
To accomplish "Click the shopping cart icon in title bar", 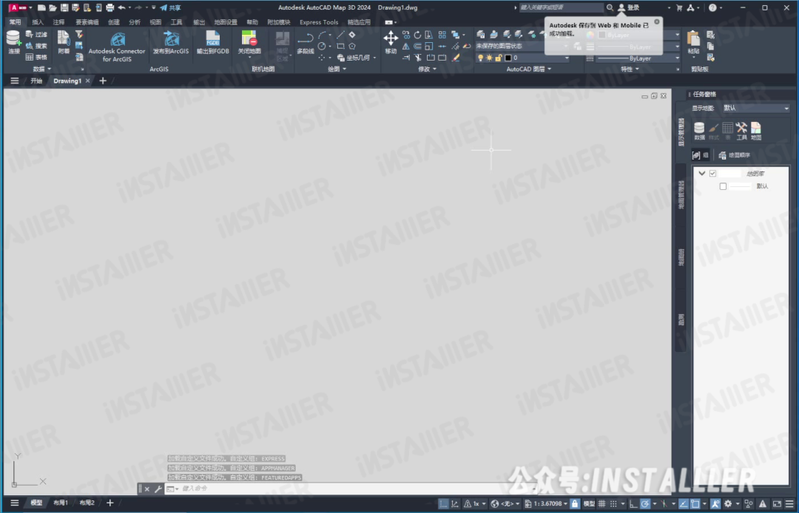I will tap(678, 7).
